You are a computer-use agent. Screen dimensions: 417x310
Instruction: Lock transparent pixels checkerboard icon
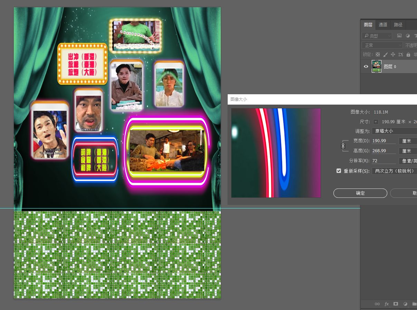[x=378, y=55]
